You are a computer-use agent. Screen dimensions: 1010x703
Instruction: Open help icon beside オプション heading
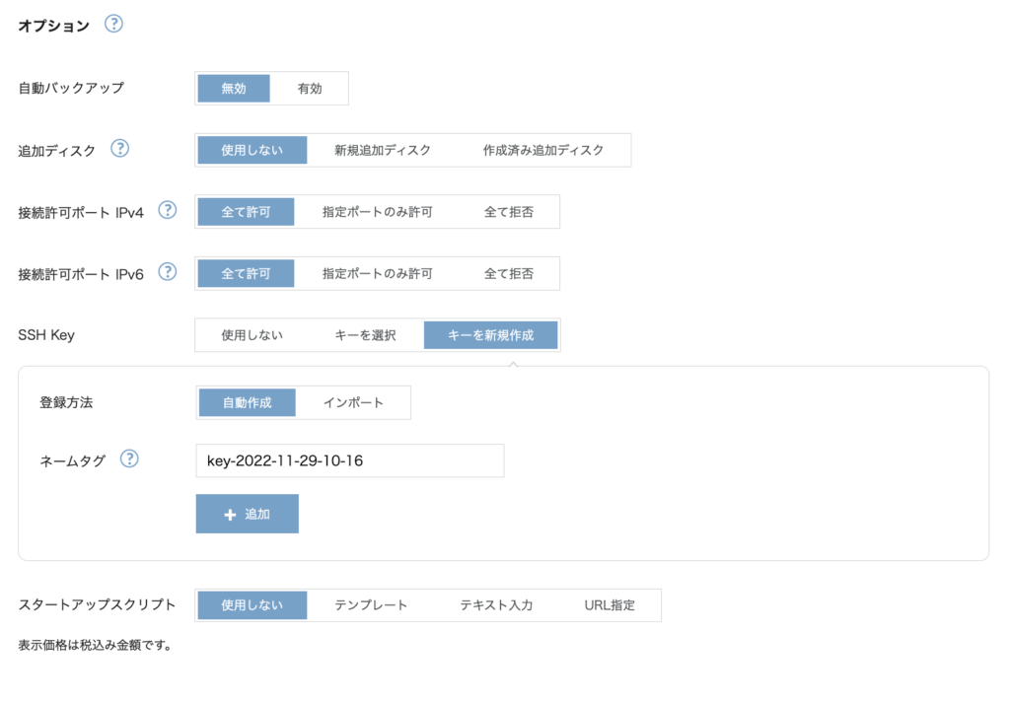coord(113,24)
